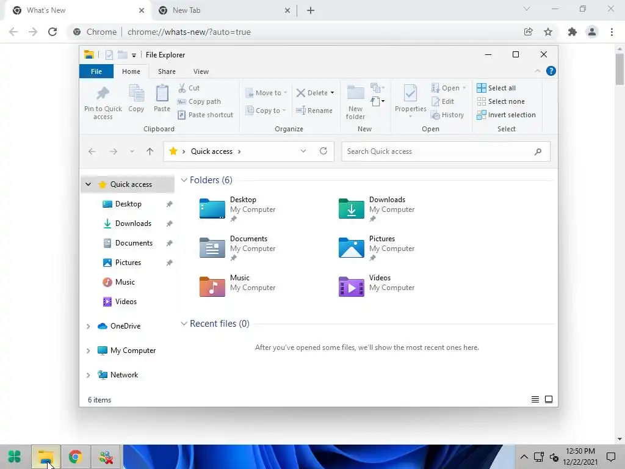
Task: Select Videos in navigation pane
Action: coord(126,302)
